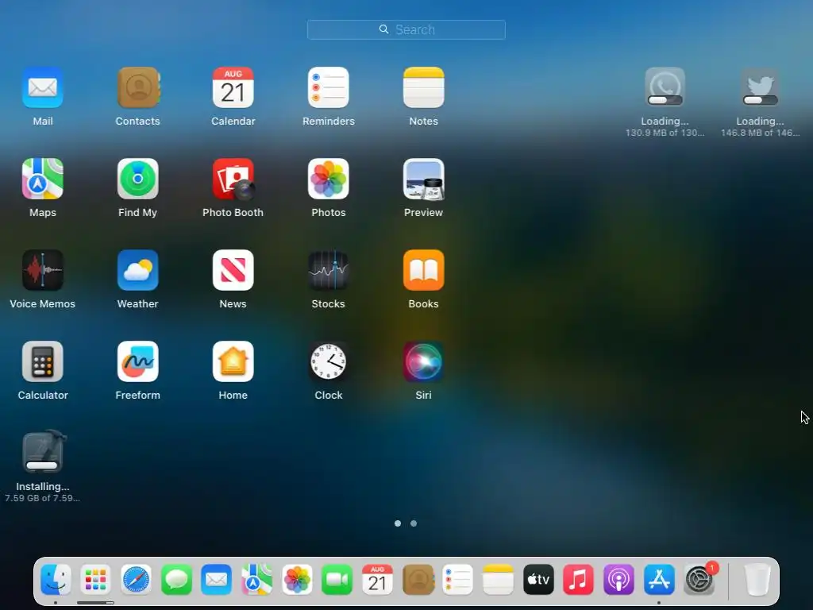
Task: Open Photos from the Dock
Action: point(297,579)
